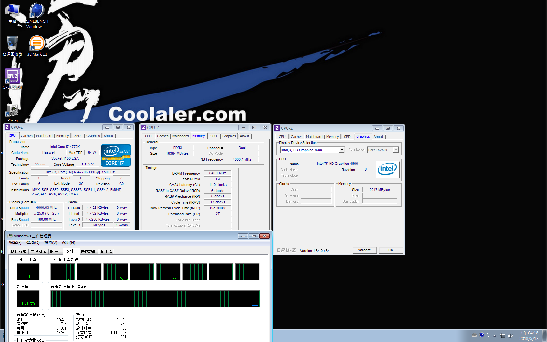Open the 檔案(F) menu in Task Manager
The width and height of the screenshot is (547, 342).
pyautogui.click(x=15, y=243)
